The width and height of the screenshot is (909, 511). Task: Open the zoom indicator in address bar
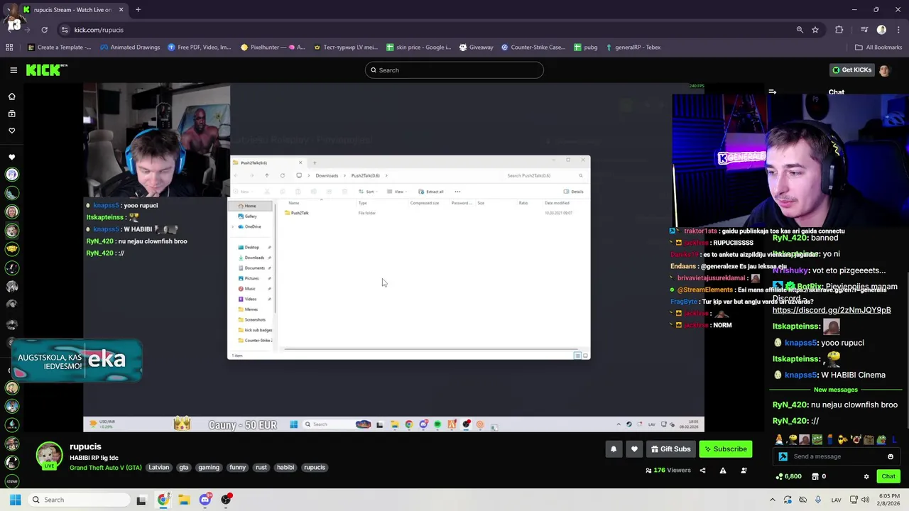tap(800, 30)
